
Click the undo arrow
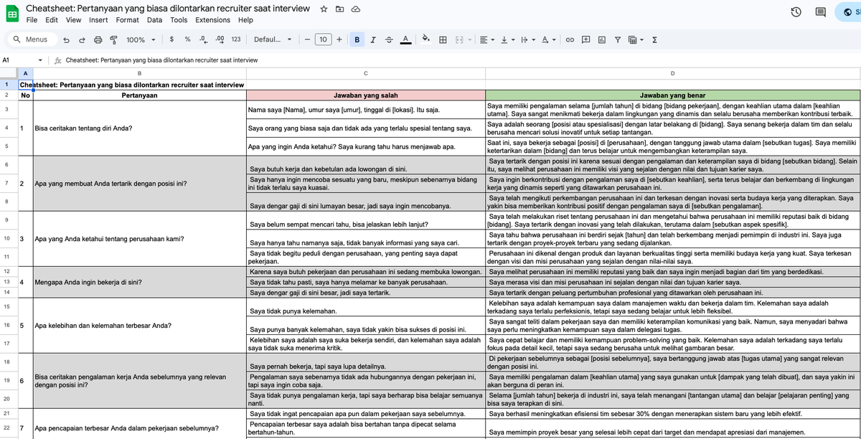tap(67, 40)
